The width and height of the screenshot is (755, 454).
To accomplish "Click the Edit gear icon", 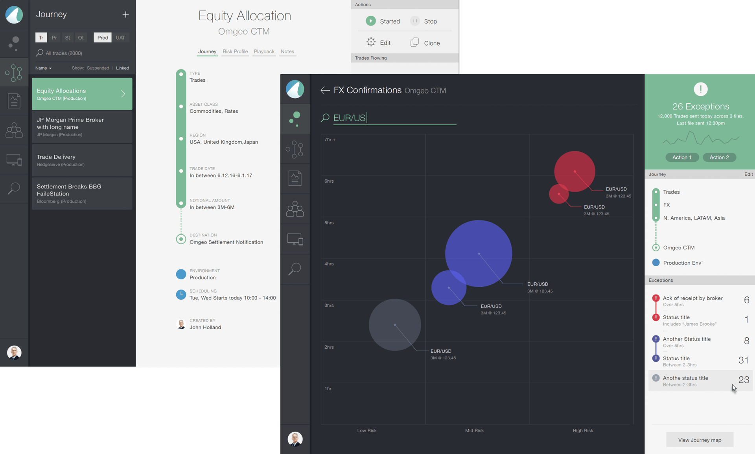I will (x=371, y=42).
